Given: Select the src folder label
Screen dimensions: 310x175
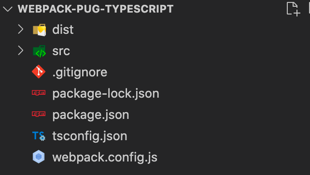Looking at the screenshot, I should point(61,51).
